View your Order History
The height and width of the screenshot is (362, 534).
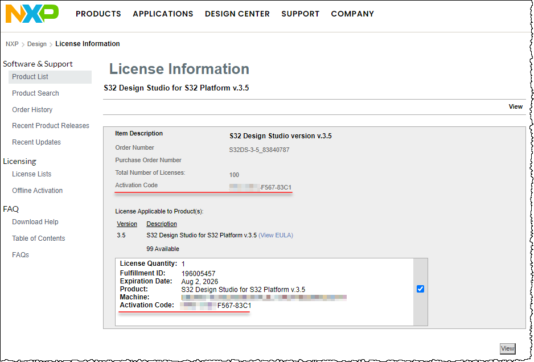pyautogui.click(x=32, y=109)
